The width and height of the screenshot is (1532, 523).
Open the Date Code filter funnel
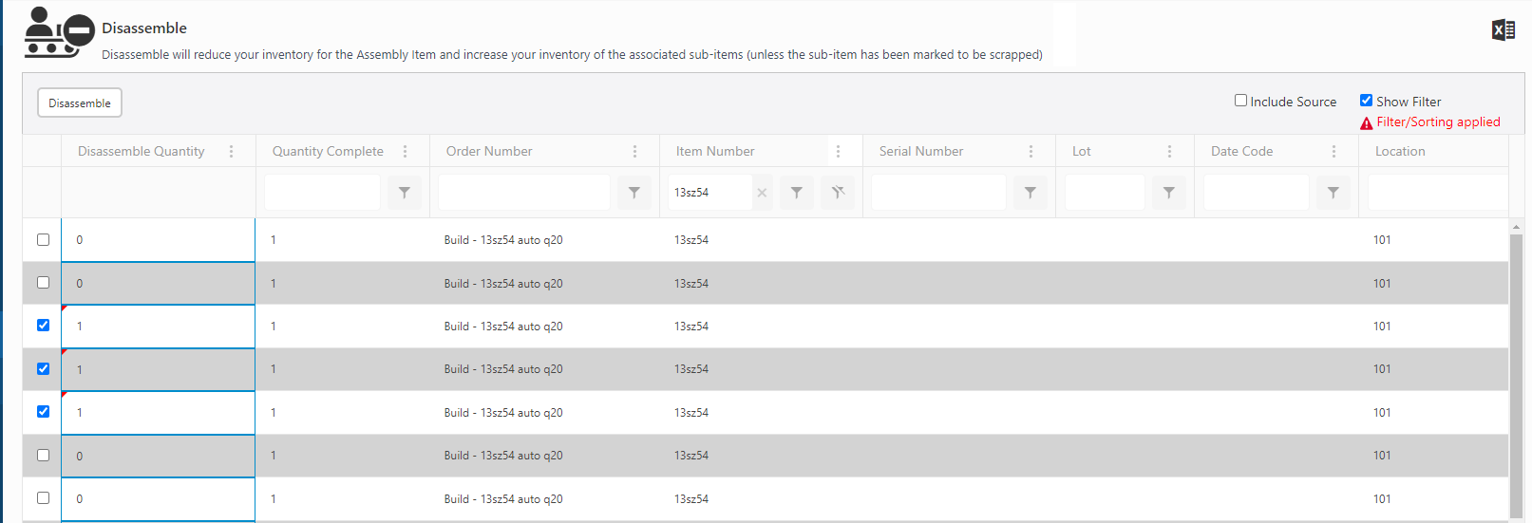[1333, 193]
